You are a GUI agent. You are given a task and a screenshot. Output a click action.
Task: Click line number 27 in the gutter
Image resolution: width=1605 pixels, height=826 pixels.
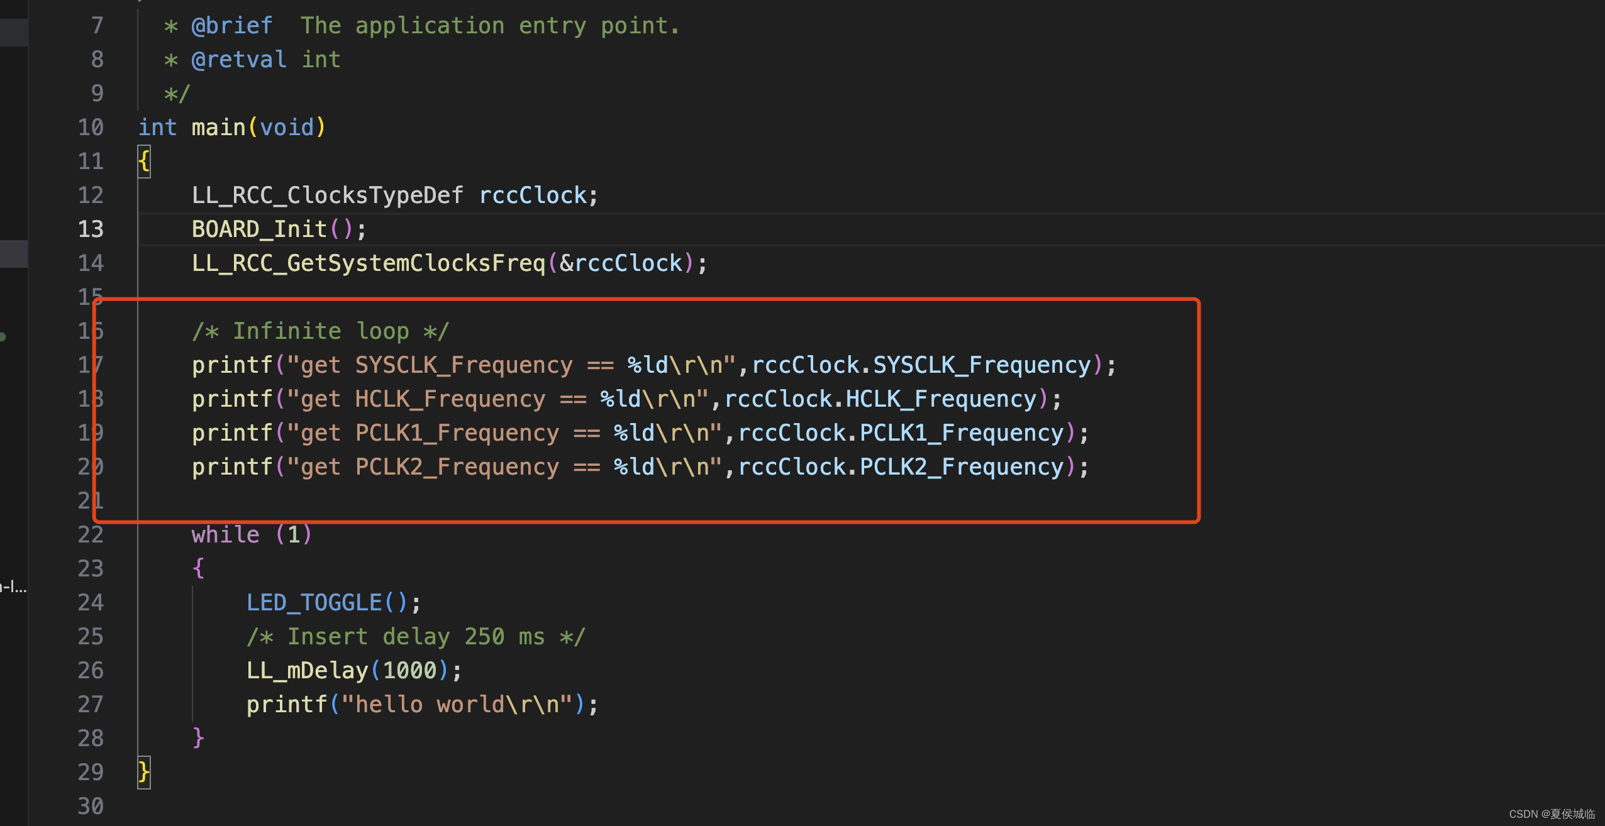[x=91, y=704]
